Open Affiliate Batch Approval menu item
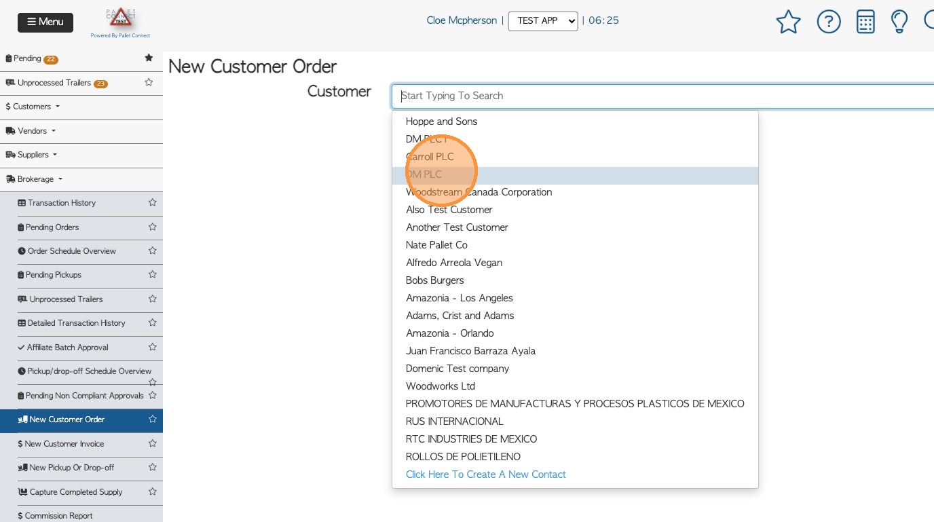The image size is (934, 522). tap(67, 348)
